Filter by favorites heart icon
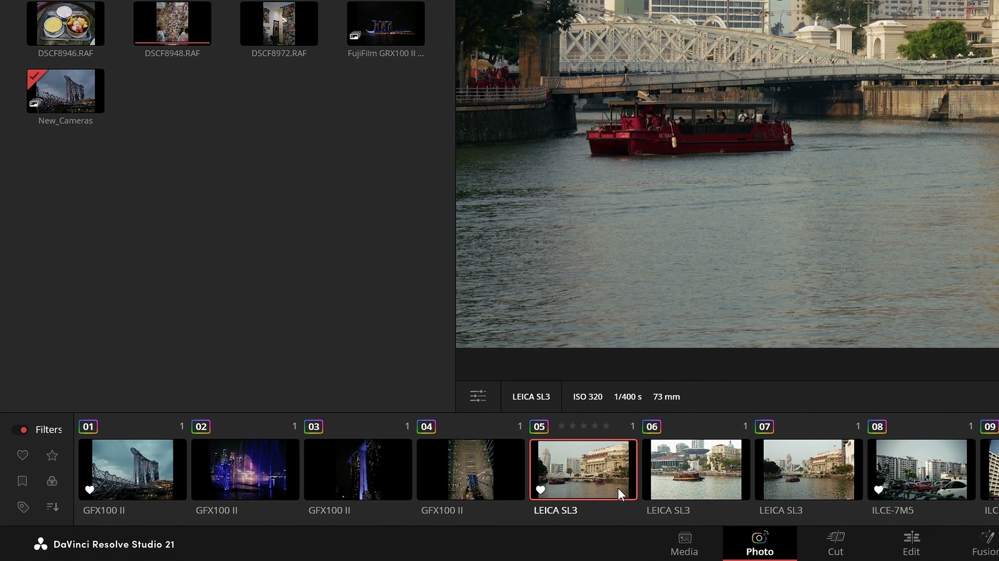Viewport: 999px width, 561px height. pyautogui.click(x=22, y=455)
